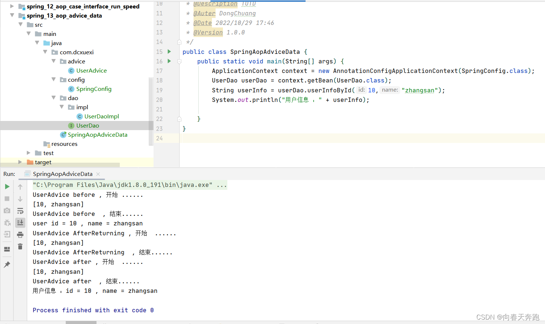This screenshot has height=324, width=545.
Task: Click the up arrow in Run console toolbar
Action: click(x=20, y=187)
